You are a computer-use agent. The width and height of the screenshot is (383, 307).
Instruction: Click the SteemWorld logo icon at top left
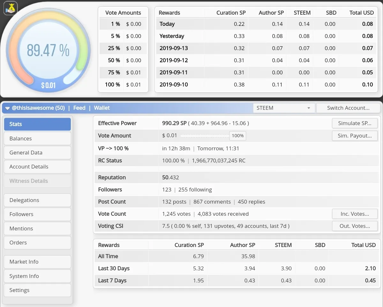click(11, 8)
